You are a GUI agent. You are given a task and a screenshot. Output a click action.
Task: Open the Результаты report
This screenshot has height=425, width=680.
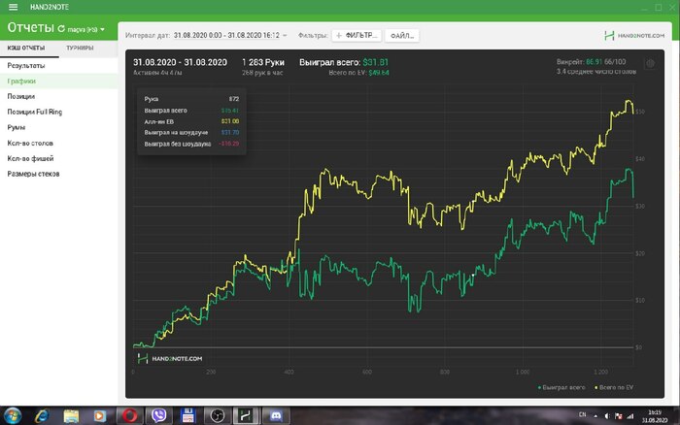(x=58, y=65)
